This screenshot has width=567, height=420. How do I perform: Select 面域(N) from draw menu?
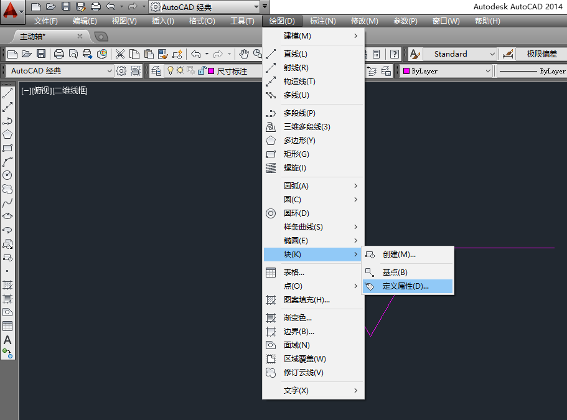313,345
